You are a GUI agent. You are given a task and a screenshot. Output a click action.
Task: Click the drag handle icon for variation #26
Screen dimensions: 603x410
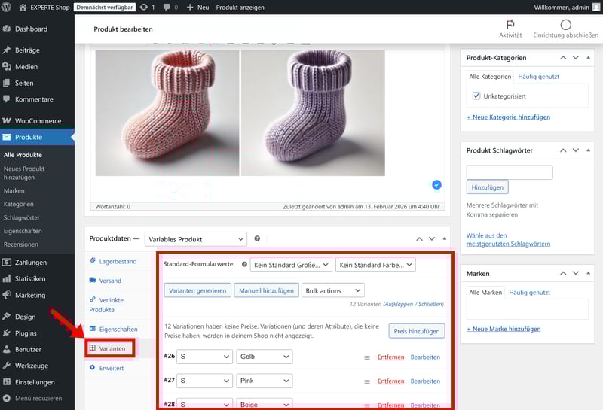367,357
